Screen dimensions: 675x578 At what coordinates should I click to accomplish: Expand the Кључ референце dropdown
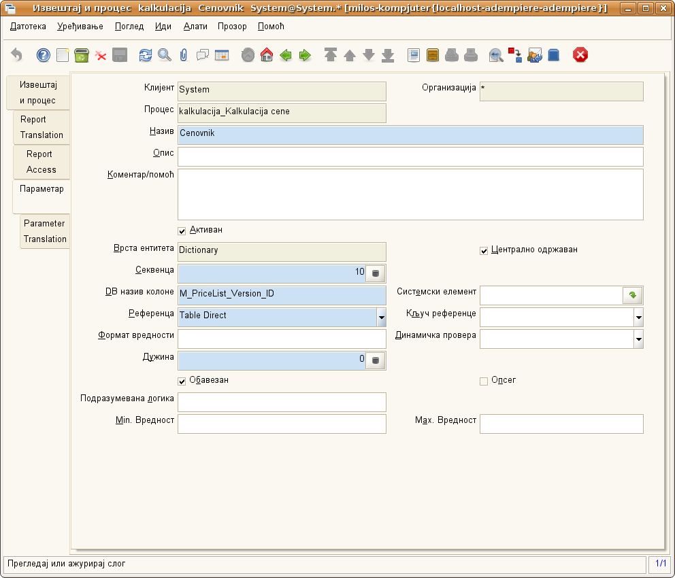tap(639, 318)
